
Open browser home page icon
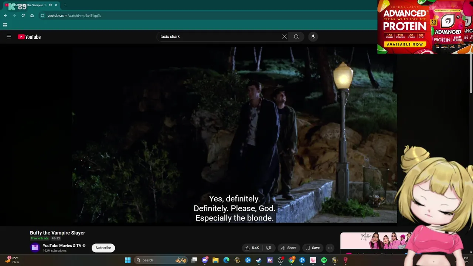(x=32, y=16)
